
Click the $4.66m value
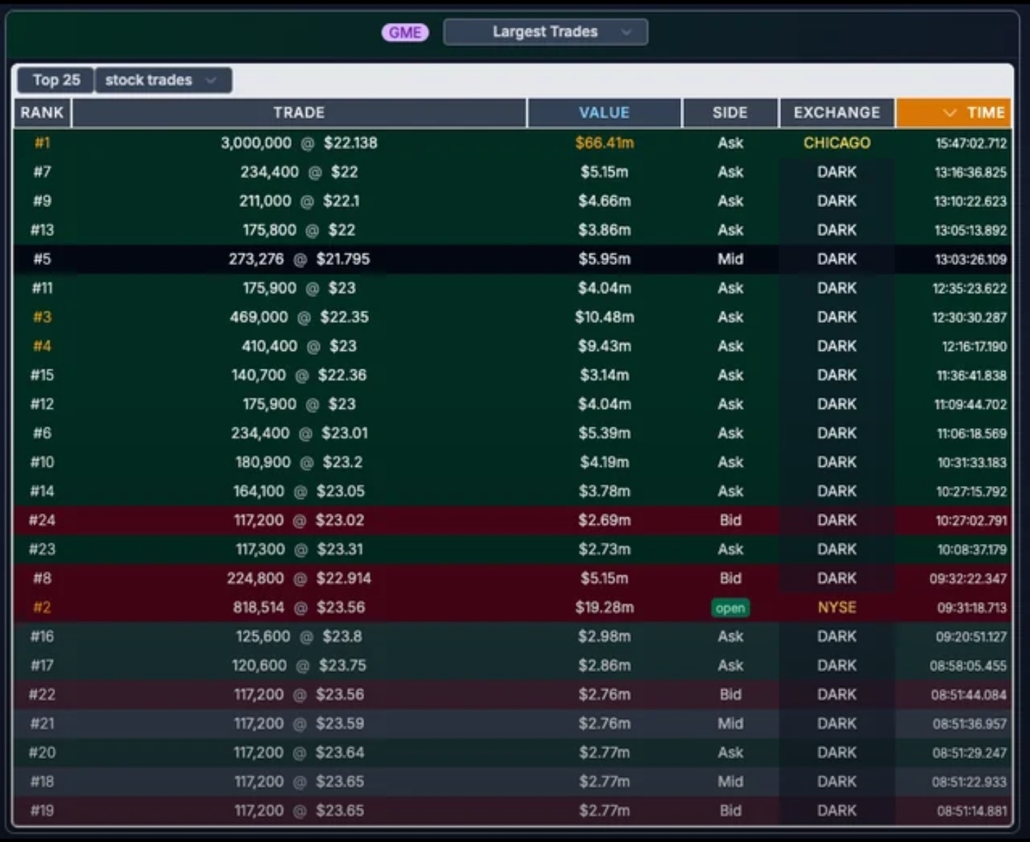point(604,201)
